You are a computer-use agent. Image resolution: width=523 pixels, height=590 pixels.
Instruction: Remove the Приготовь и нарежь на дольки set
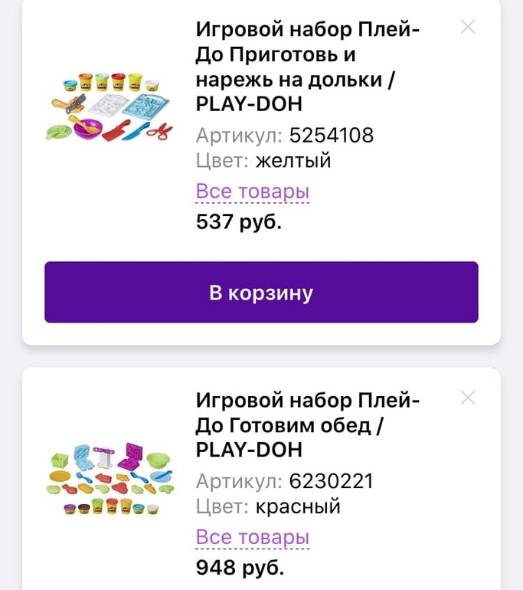coord(467,28)
